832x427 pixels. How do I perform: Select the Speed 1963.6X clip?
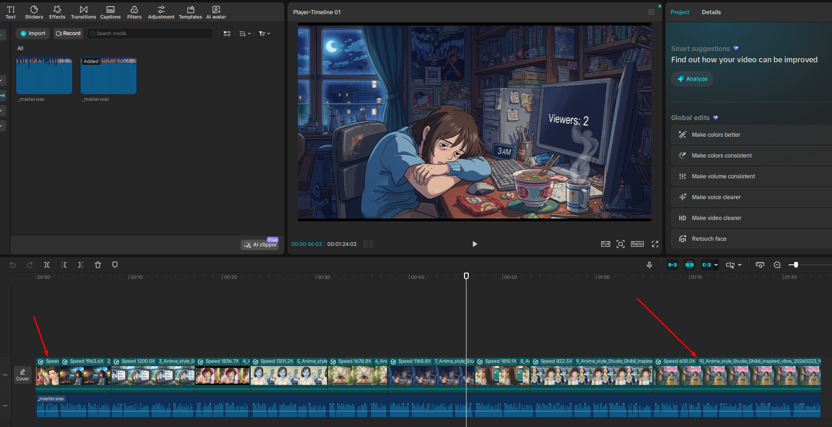point(85,375)
